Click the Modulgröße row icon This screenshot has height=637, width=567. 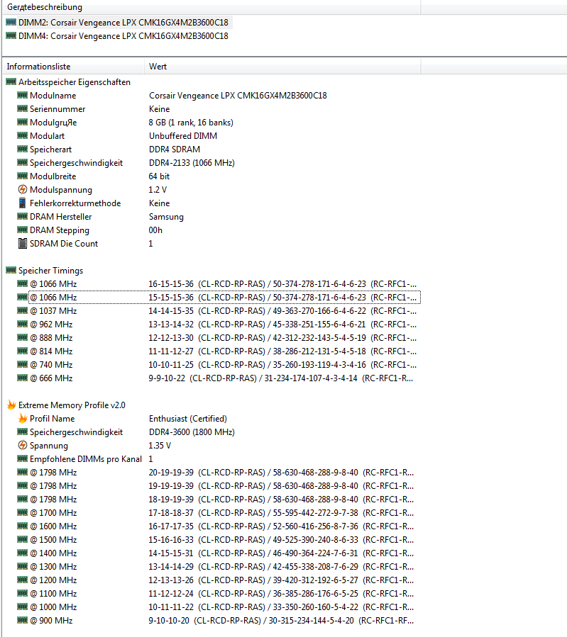(23, 122)
